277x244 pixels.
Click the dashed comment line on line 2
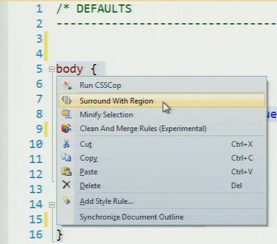pos(166,23)
